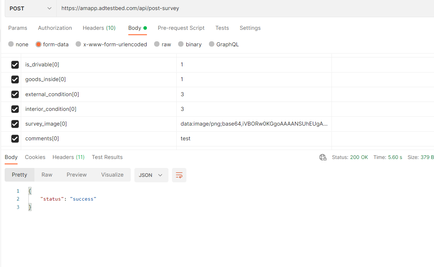434x267 pixels.
Task: Click the external_condition[0] value cell
Action: point(254,94)
